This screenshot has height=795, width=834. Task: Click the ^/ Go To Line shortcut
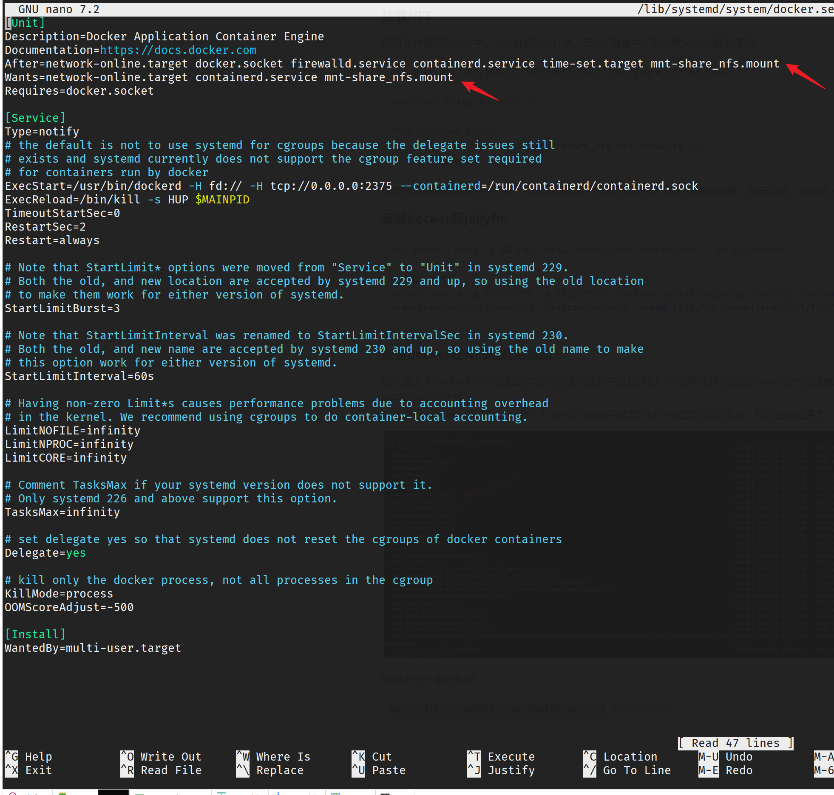click(627, 770)
